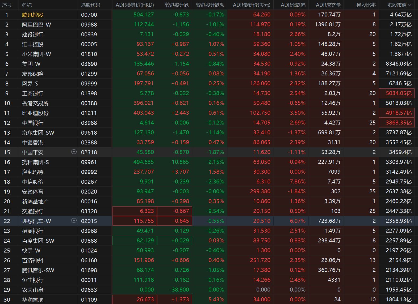
Task: Sort by 港股代码 column header
Action: click(x=91, y=5)
